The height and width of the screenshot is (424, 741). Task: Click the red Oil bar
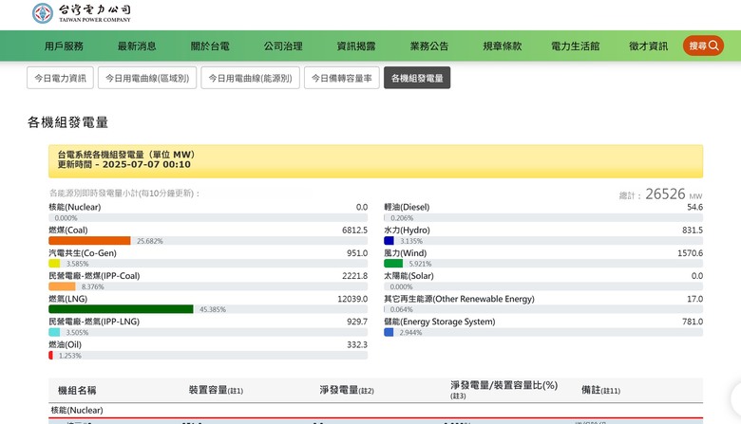(50, 355)
